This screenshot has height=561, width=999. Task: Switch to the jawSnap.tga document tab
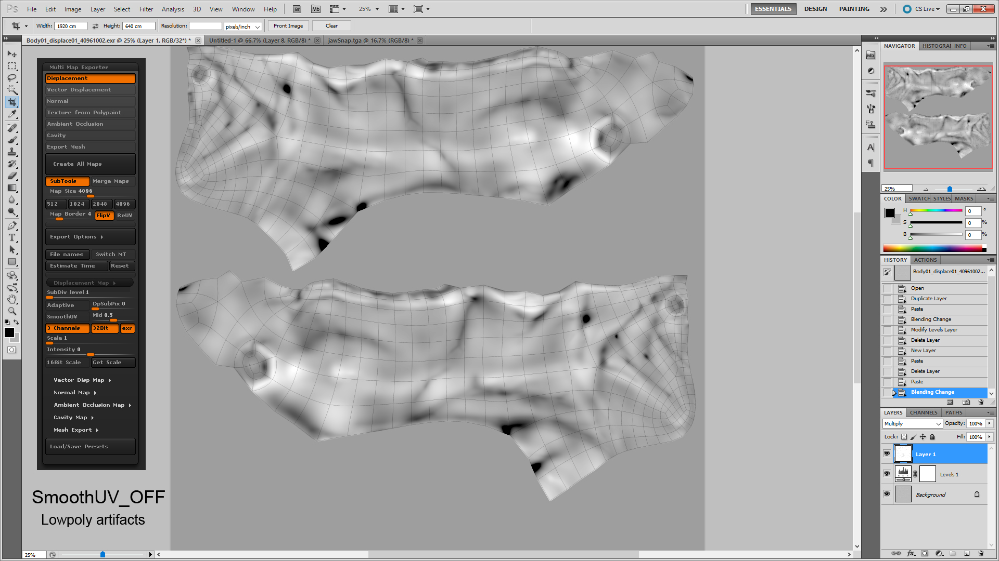point(370,41)
